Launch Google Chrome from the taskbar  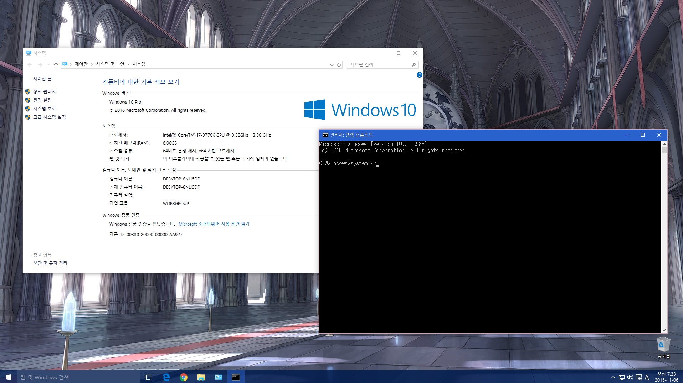pos(184,377)
